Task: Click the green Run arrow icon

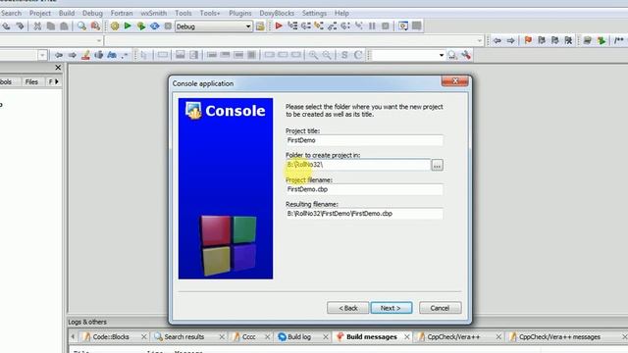Action: [128, 26]
